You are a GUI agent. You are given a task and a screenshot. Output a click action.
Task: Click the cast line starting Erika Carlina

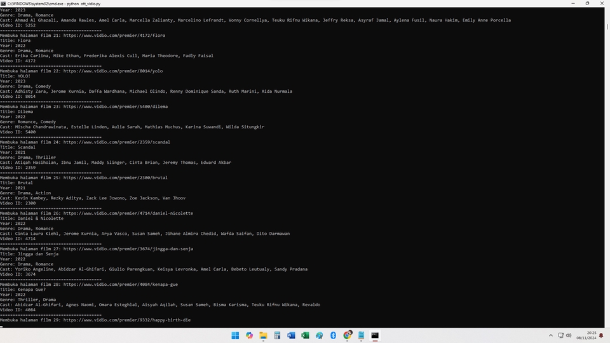tap(107, 56)
